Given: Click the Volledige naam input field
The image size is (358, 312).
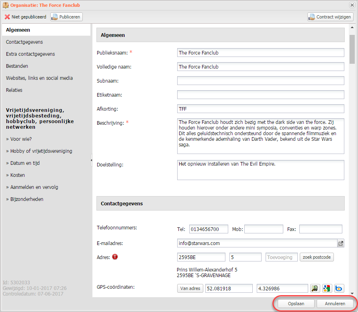Looking at the screenshot, I should click(260, 67).
